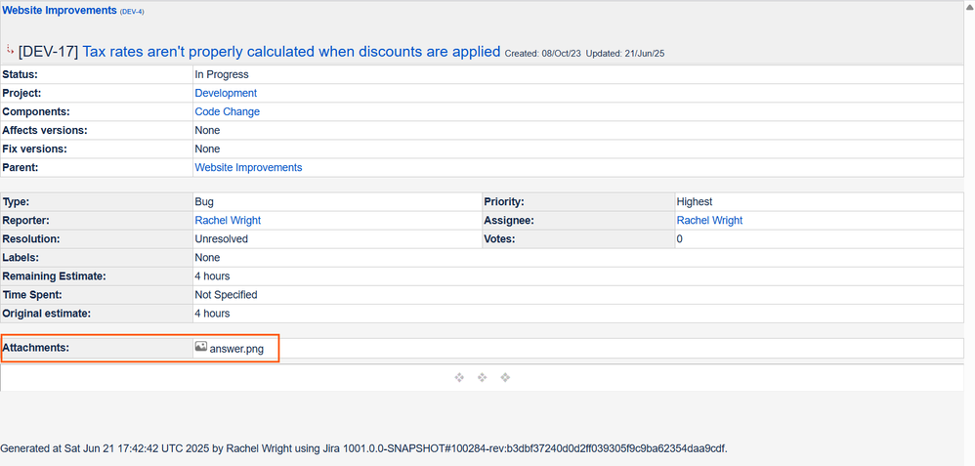Viewport: 975px width, 466px height.
Task: Select the Created 08/Oct/23 date text
Action: click(543, 54)
